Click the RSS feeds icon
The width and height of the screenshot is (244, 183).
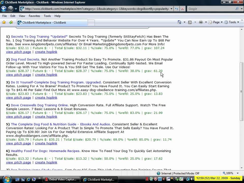[190, 22]
